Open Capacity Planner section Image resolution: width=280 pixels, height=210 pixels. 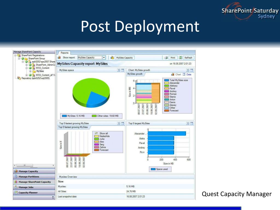point(34,192)
